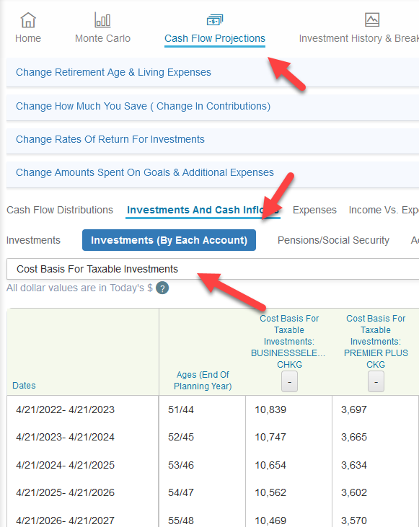Collapse the BUSINESSSELE... CHKG column
This screenshot has height=527, width=419.
click(289, 381)
